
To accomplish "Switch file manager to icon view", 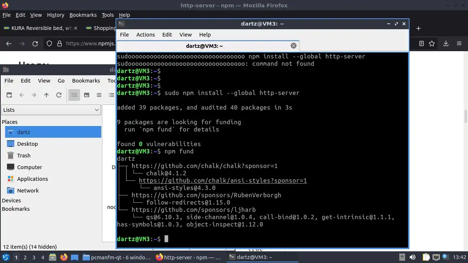I will coord(74,95).
